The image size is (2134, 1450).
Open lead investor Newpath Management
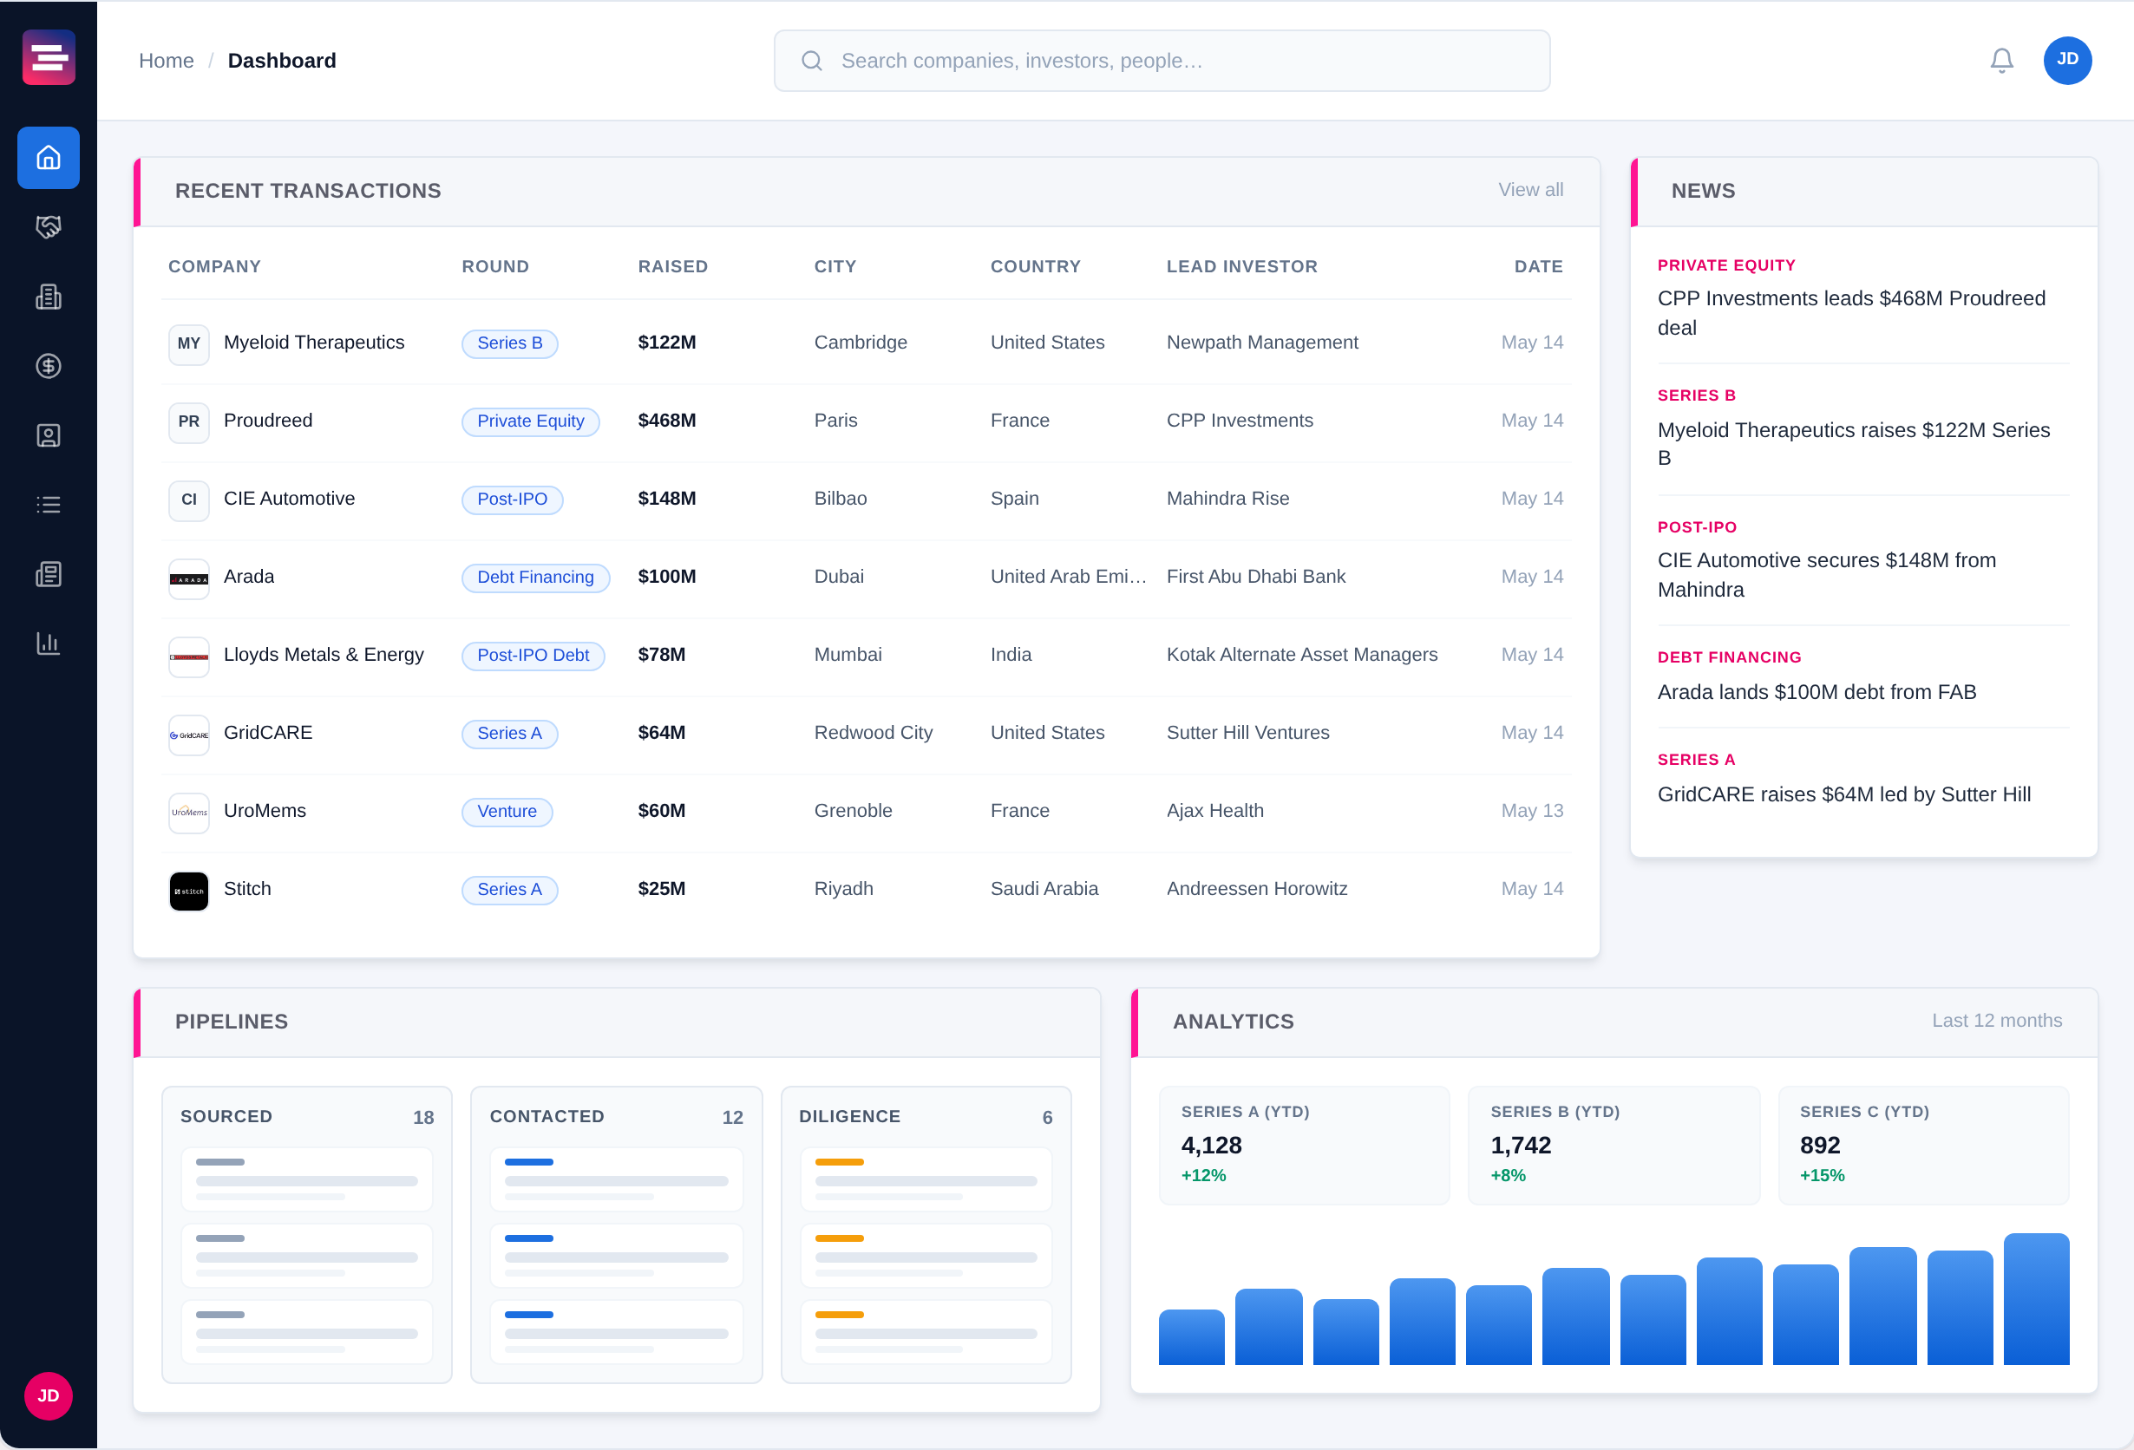[1261, 343]
